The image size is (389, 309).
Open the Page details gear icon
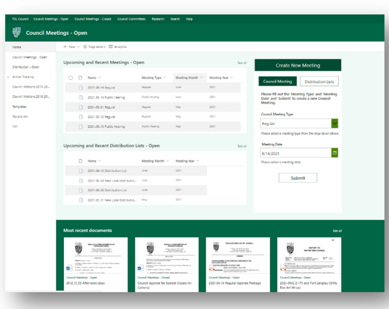coord(85,47)
